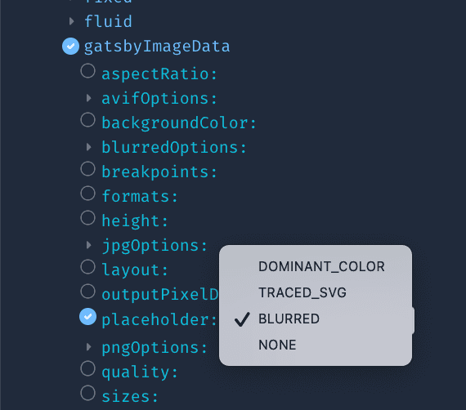The width and height of the screenshot is (466, 410).
Task: Expand the jpgOptions arrow
Action: tap(88, 245)
